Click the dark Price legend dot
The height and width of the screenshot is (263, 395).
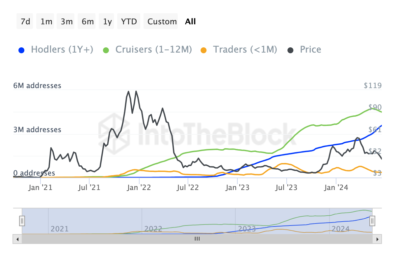291,50
